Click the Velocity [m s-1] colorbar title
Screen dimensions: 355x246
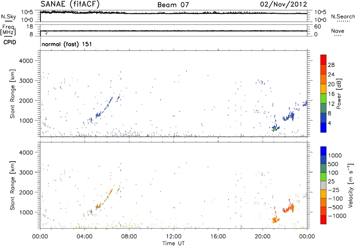(351, 185)
